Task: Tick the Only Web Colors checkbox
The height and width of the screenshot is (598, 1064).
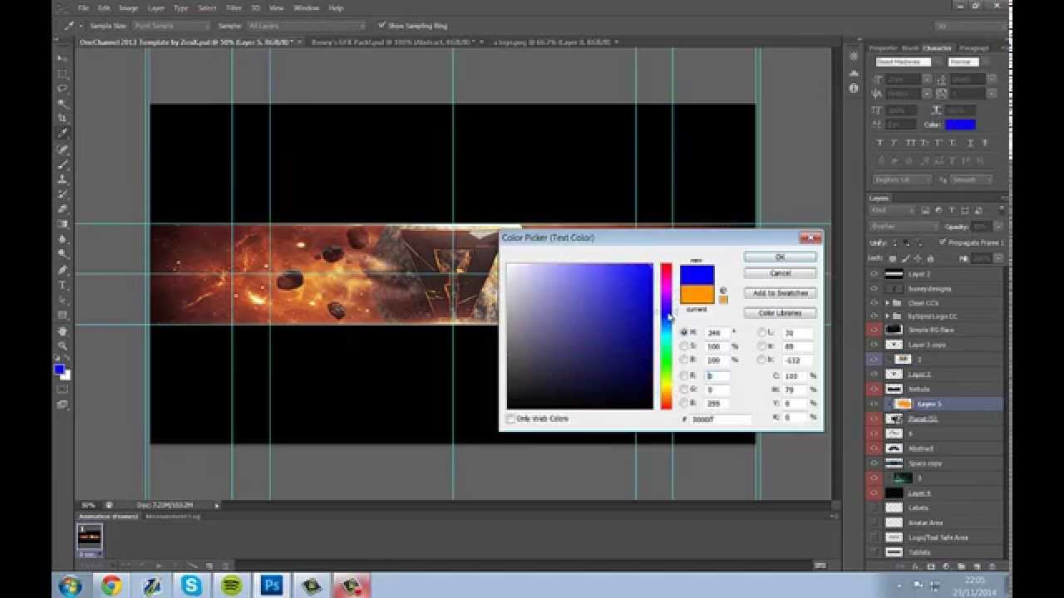Action: point(510,419)
